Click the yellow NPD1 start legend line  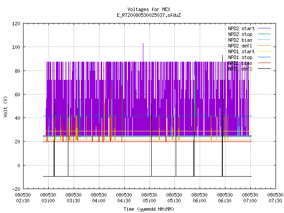[x=264, y=51]
